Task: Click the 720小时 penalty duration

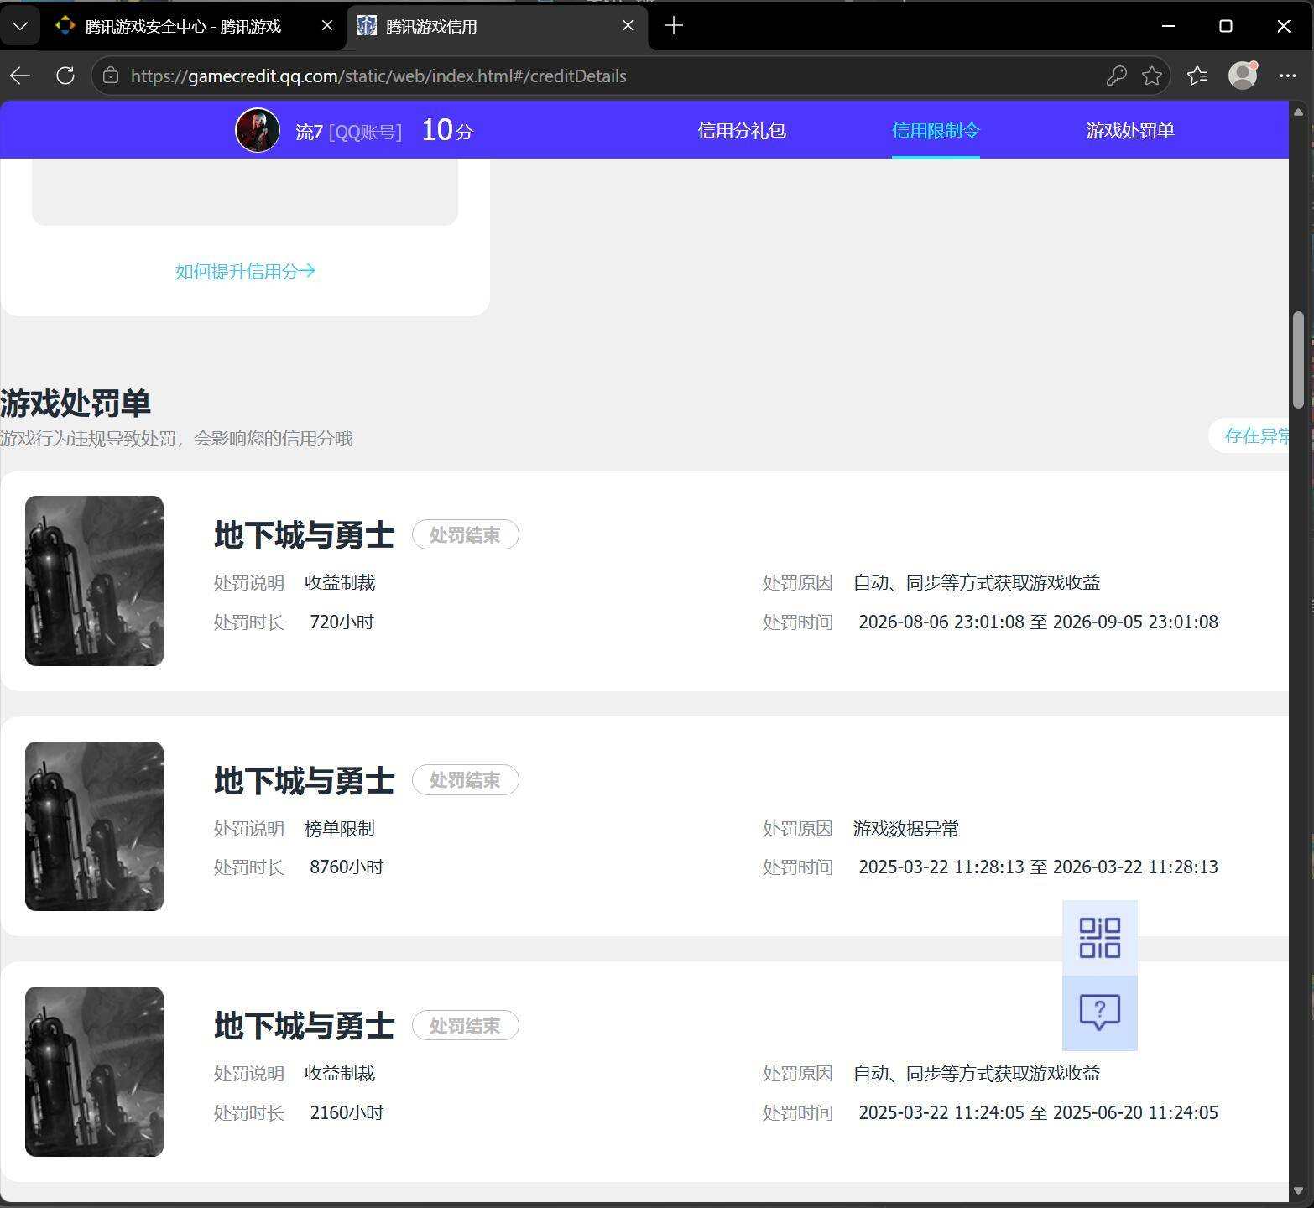Action: tap(342, 622)
